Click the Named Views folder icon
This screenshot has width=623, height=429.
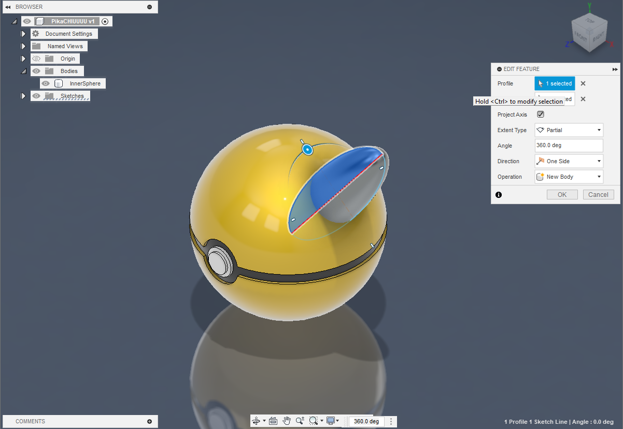(x=36, y=46)
